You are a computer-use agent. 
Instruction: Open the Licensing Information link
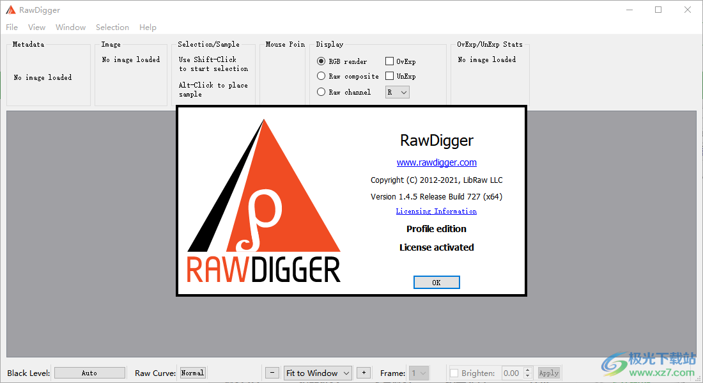(436, 211)
